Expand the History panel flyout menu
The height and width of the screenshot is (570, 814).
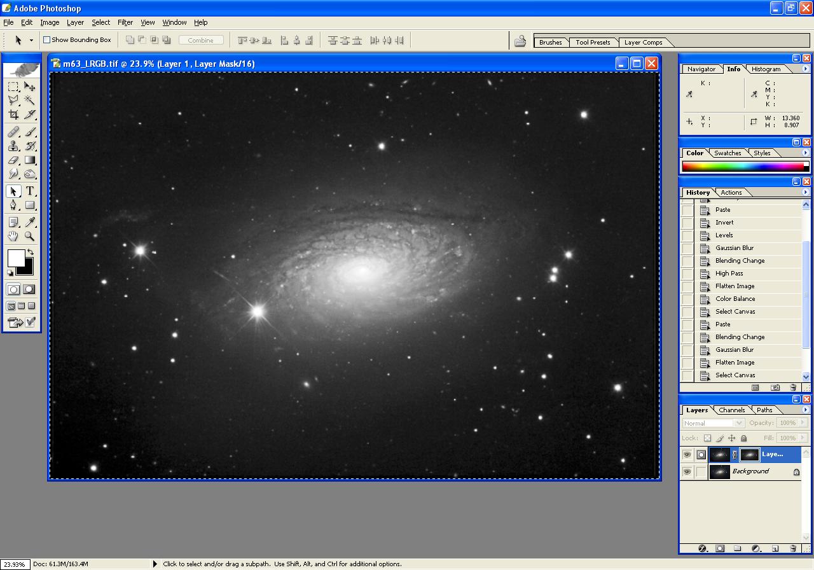[x=805, y=192]
